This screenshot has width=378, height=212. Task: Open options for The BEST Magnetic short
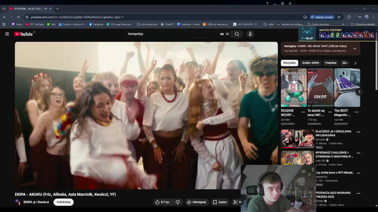356,112
